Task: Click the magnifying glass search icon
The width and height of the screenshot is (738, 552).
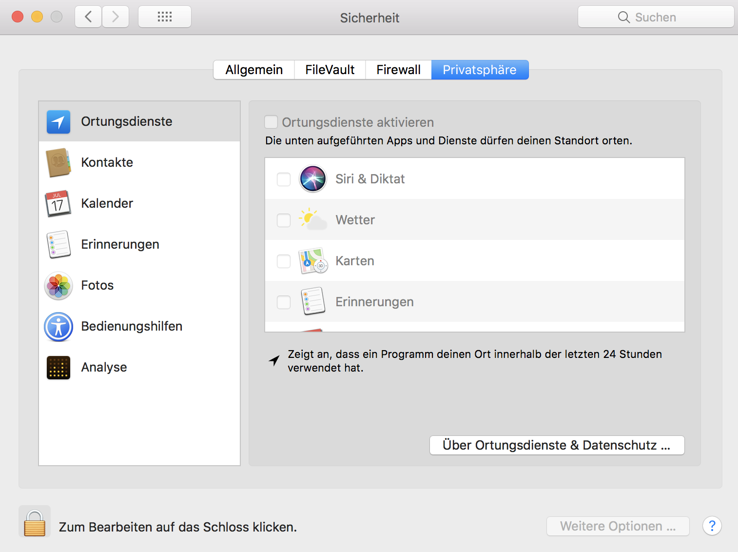Action: pyautogui.click(x=623, y=17)
